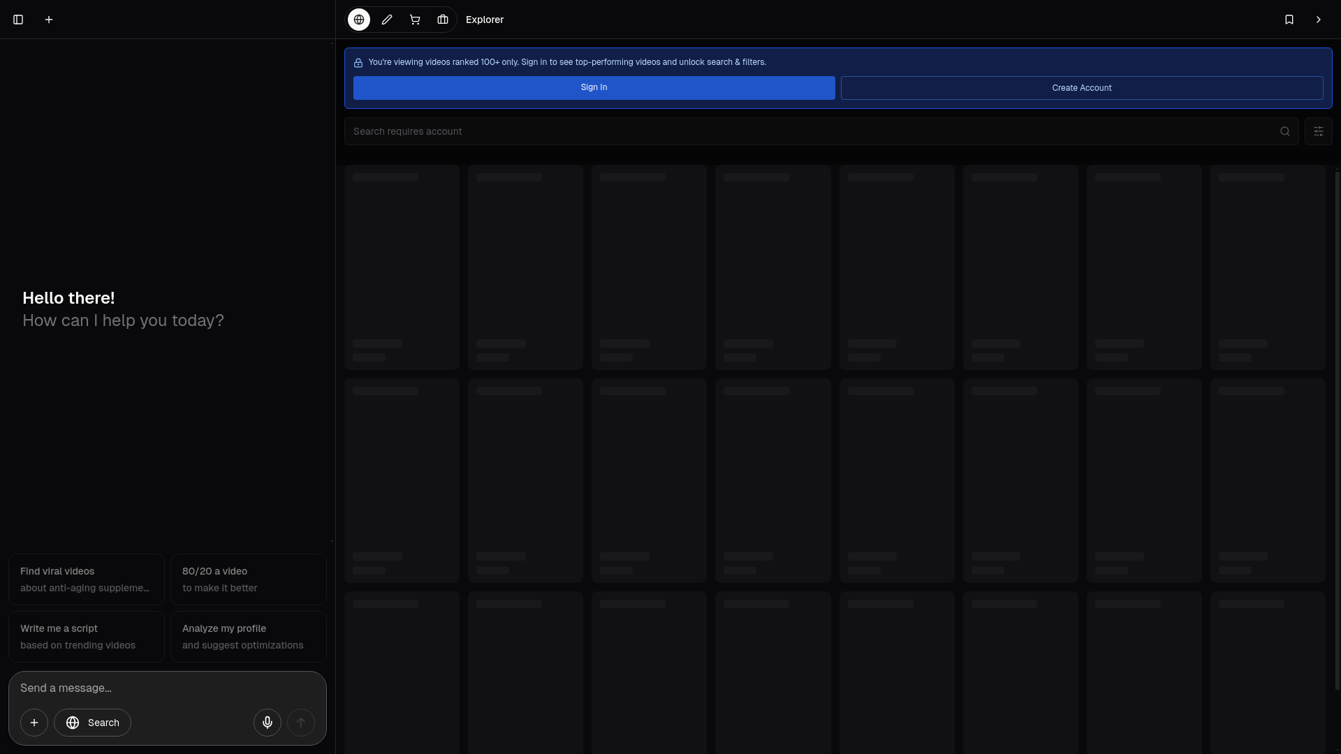
Task: Choose Write me a script suggestion
Action: [87, 637]
